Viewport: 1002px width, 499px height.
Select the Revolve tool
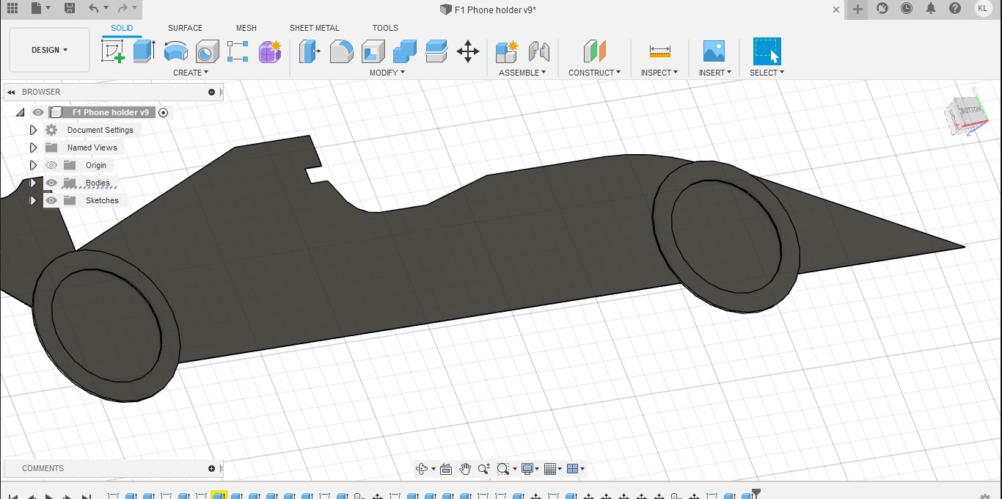click(x=175, y=51)
